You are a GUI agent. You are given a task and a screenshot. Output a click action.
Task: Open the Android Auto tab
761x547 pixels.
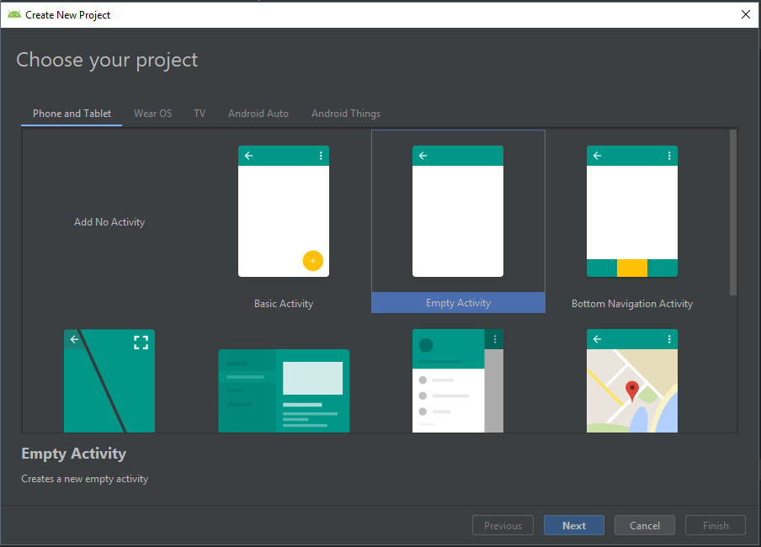pos(258,113)
